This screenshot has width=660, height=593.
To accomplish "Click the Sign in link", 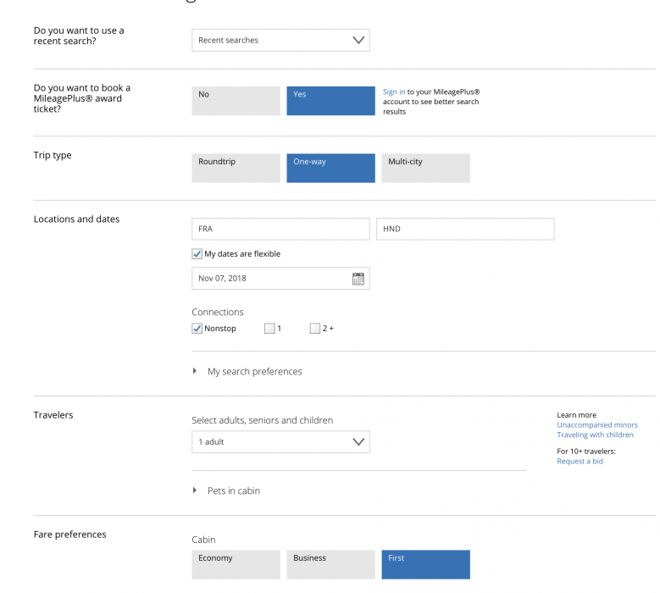I will [393, 91].
